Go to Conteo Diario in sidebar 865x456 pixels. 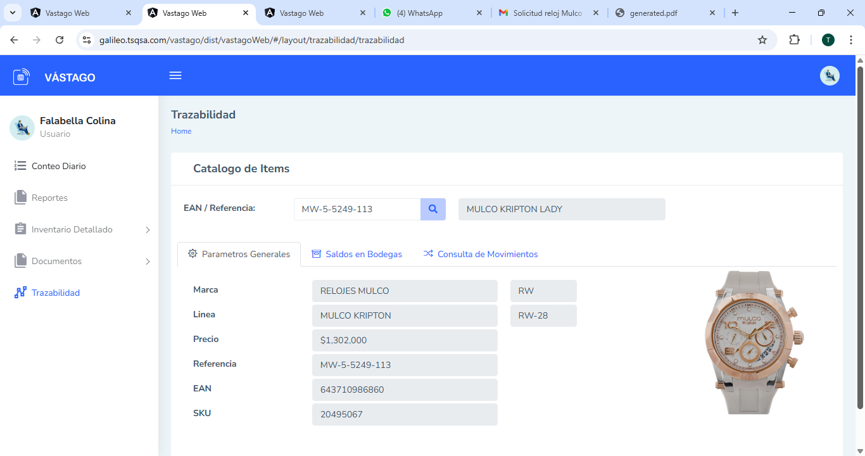[x=58, y=166]
